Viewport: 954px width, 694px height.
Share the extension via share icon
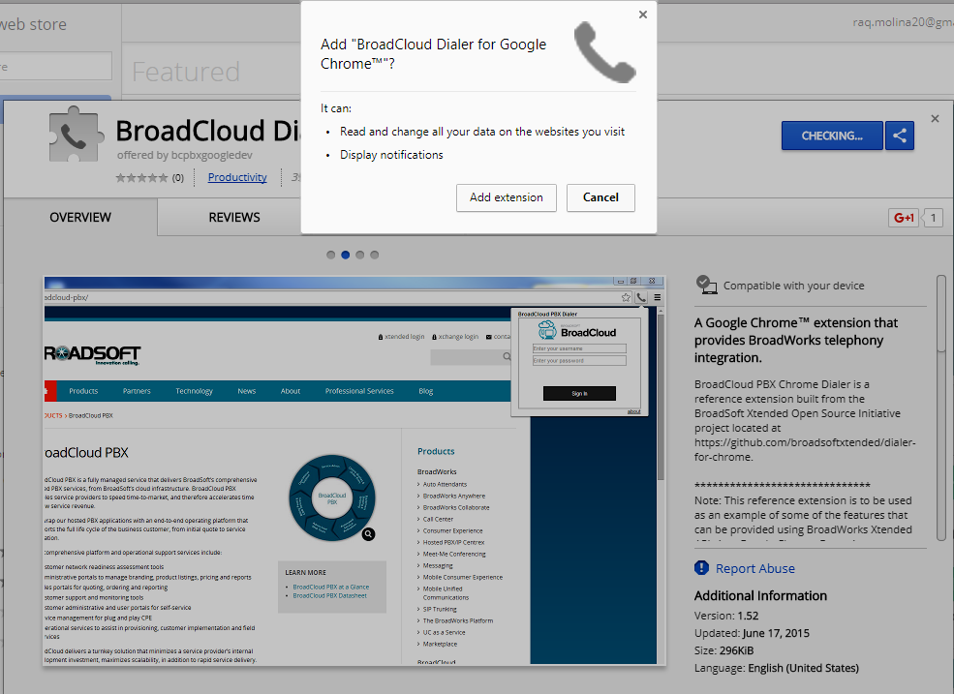pos(899,136)
